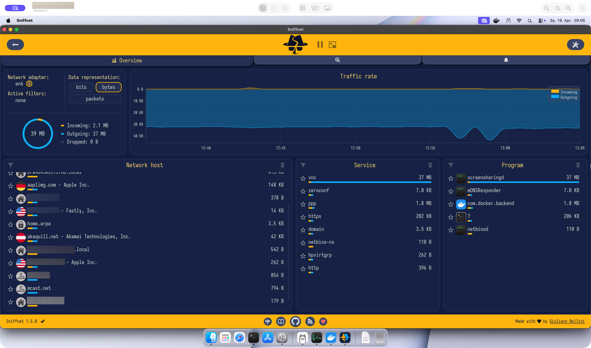Click the back arrow button
Screen dimensions: 591x348
pyautogui.click(x=15, y=45)
